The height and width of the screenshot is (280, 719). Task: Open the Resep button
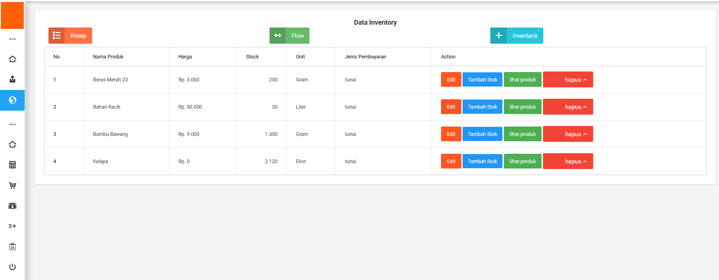click(70, 35)
